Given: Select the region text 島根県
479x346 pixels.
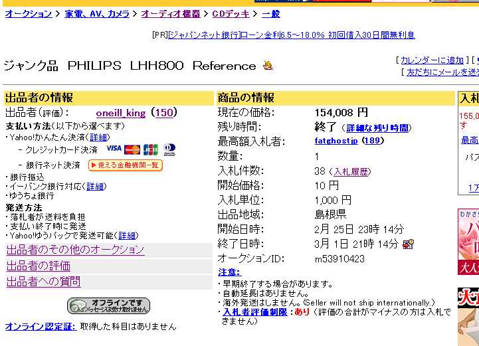Looking at the screenshot, I should pyautogui.click(x=330, y=215).
